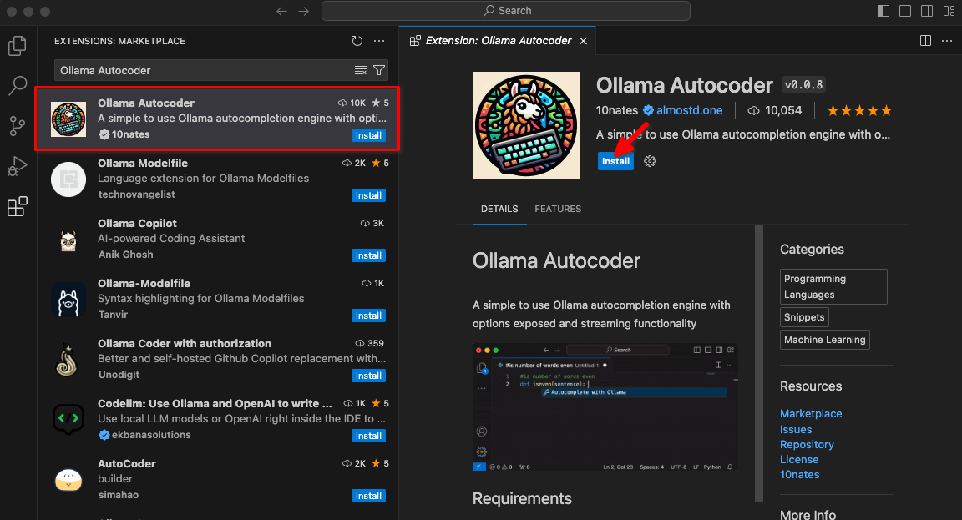Viewport: 962px width, 520px height.
Task: Toggle bottom panel layout icon
Action: click(905, 11)
